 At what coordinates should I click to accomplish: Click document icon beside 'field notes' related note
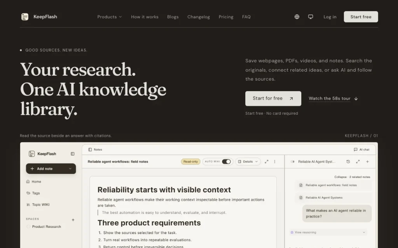(301, 185)
